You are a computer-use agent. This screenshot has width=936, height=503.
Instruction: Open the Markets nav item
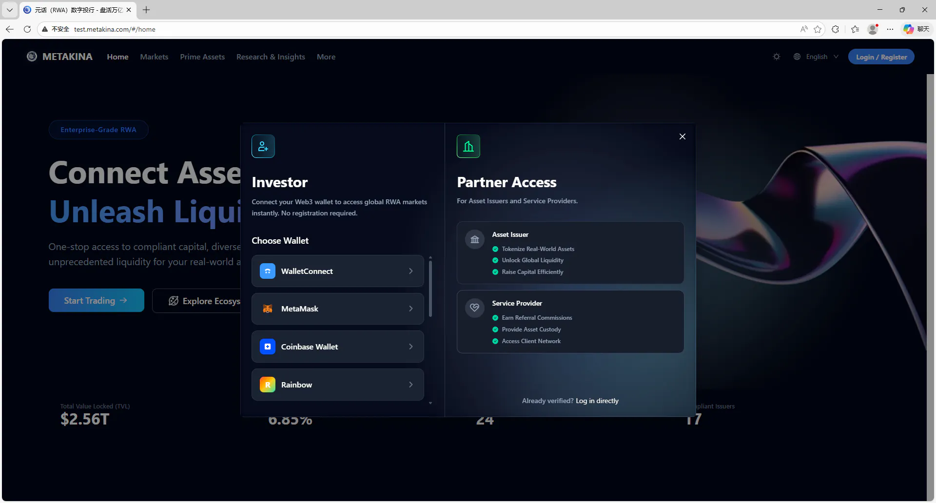pyautogui.click(x=154, y=57)
